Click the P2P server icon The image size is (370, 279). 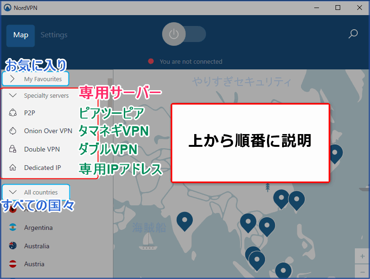point(13,113)
